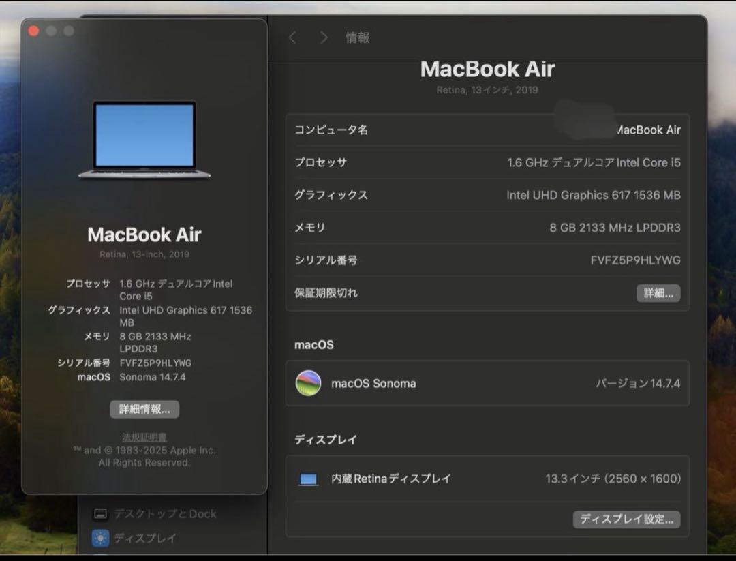Click serial number in About This Mac window
This screenshot has height=561, width=736.
pos(155,363)
